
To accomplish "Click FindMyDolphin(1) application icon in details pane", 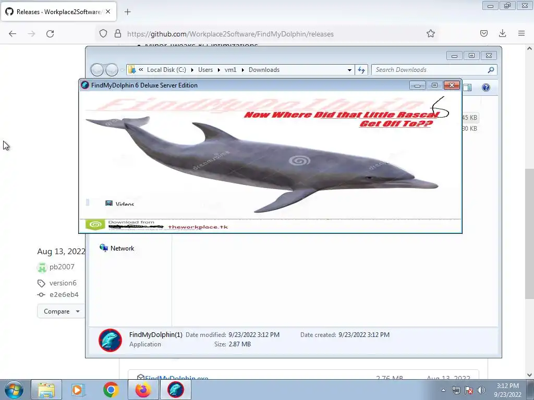I will 111,340.
